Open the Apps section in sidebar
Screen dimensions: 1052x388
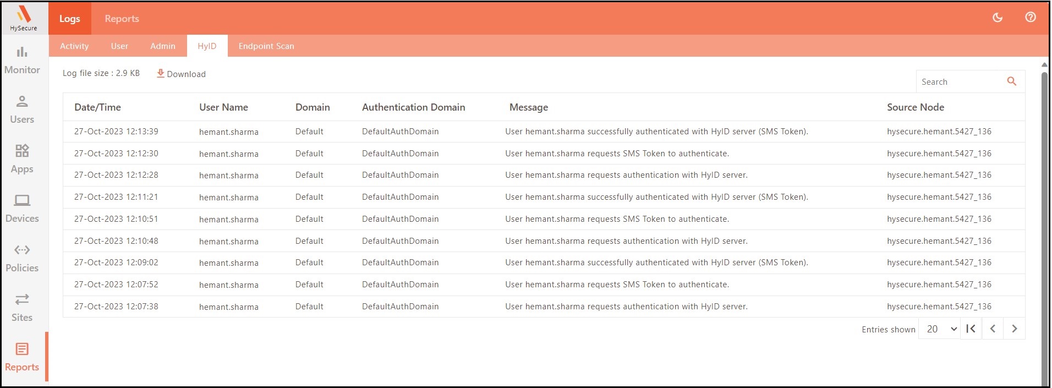[22, 159]
